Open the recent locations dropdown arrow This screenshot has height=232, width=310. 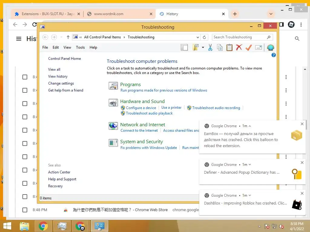pos(61,37)
